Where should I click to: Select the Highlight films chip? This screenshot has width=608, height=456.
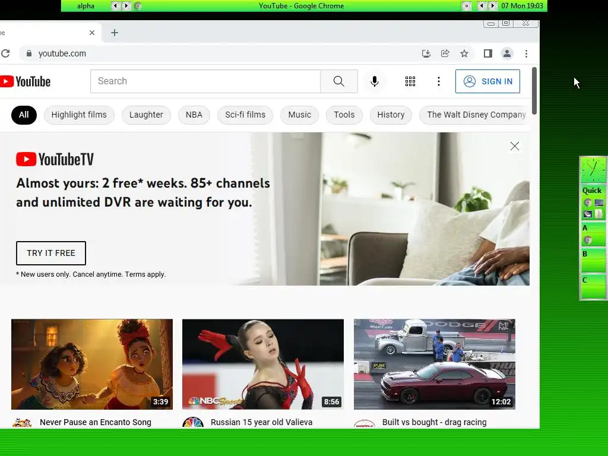click(x=79, y=115)
